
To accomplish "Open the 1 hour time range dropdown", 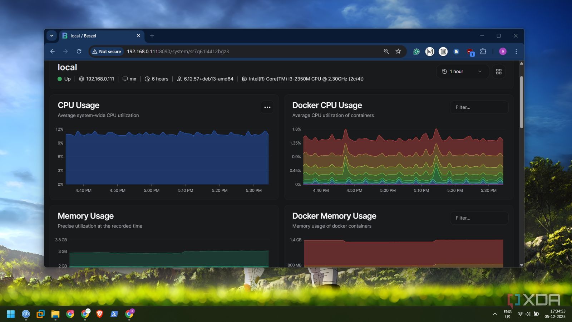I will click(462, 72).
